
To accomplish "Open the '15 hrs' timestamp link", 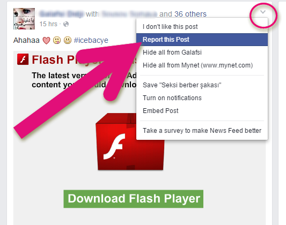I will point(48,24).
